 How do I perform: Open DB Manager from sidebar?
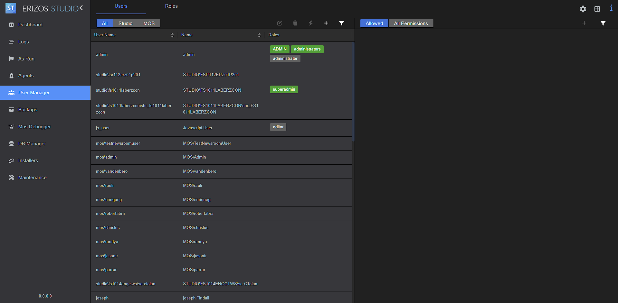32,144
